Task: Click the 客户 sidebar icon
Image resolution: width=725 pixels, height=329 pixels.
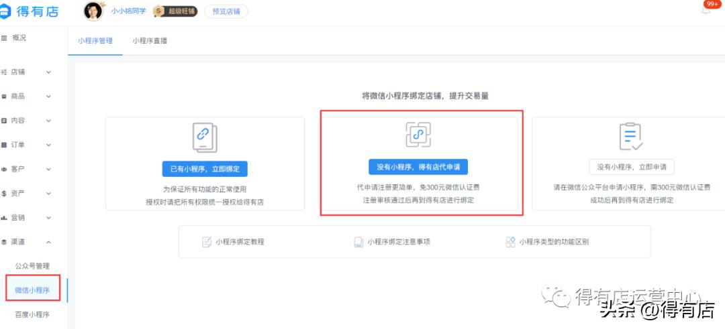Action: point(4,170)
